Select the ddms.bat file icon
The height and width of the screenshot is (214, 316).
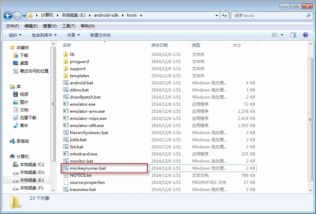click(66, 90)
